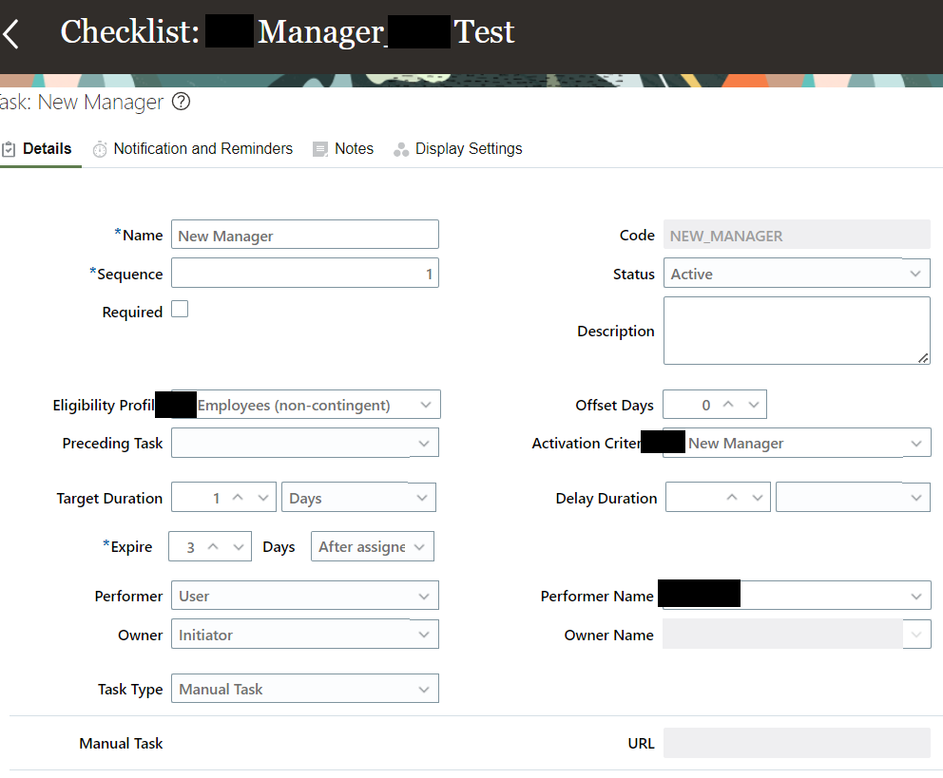Click the Details tab page icon

point(8,148)
